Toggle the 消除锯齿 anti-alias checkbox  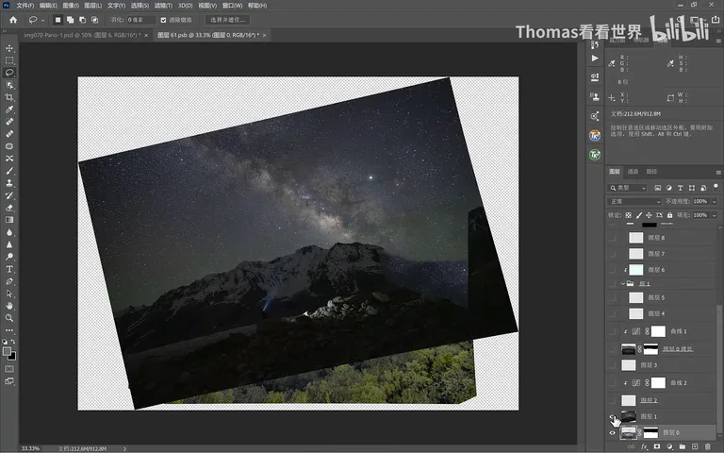[163, 20]
